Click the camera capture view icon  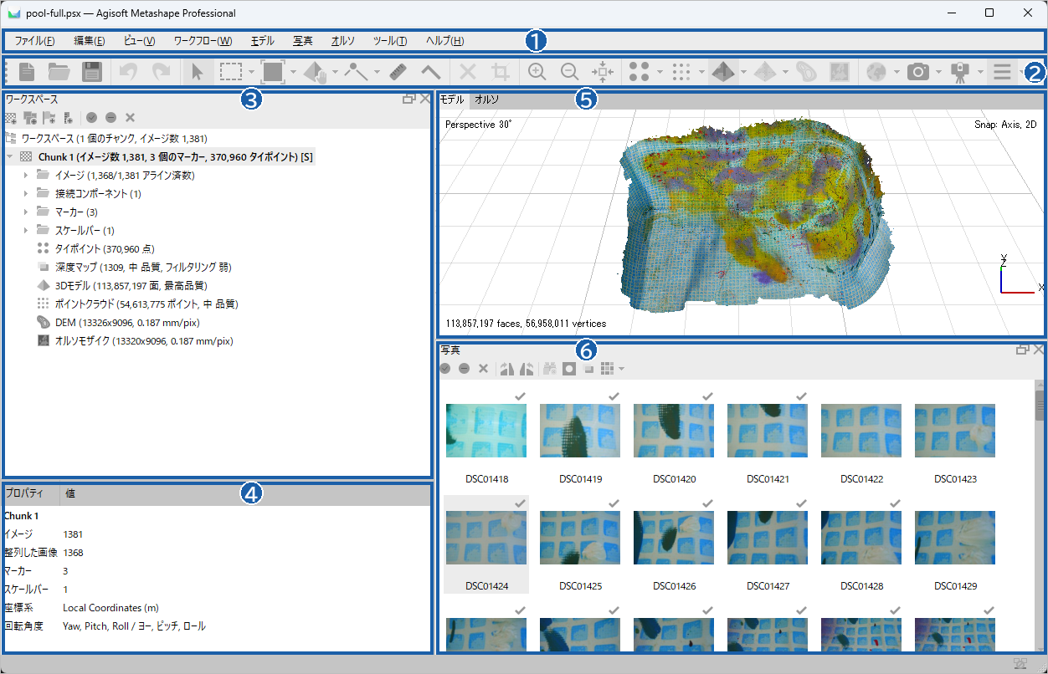pyautogui.click(x=919, y=72)
